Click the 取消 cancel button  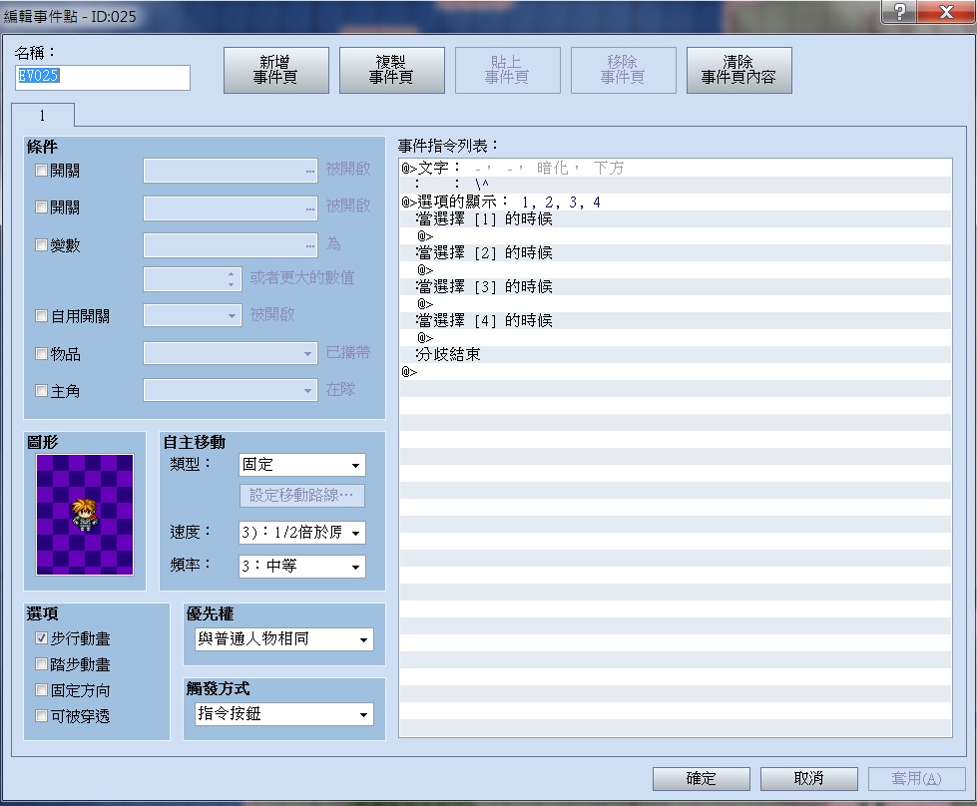(808, 779)
